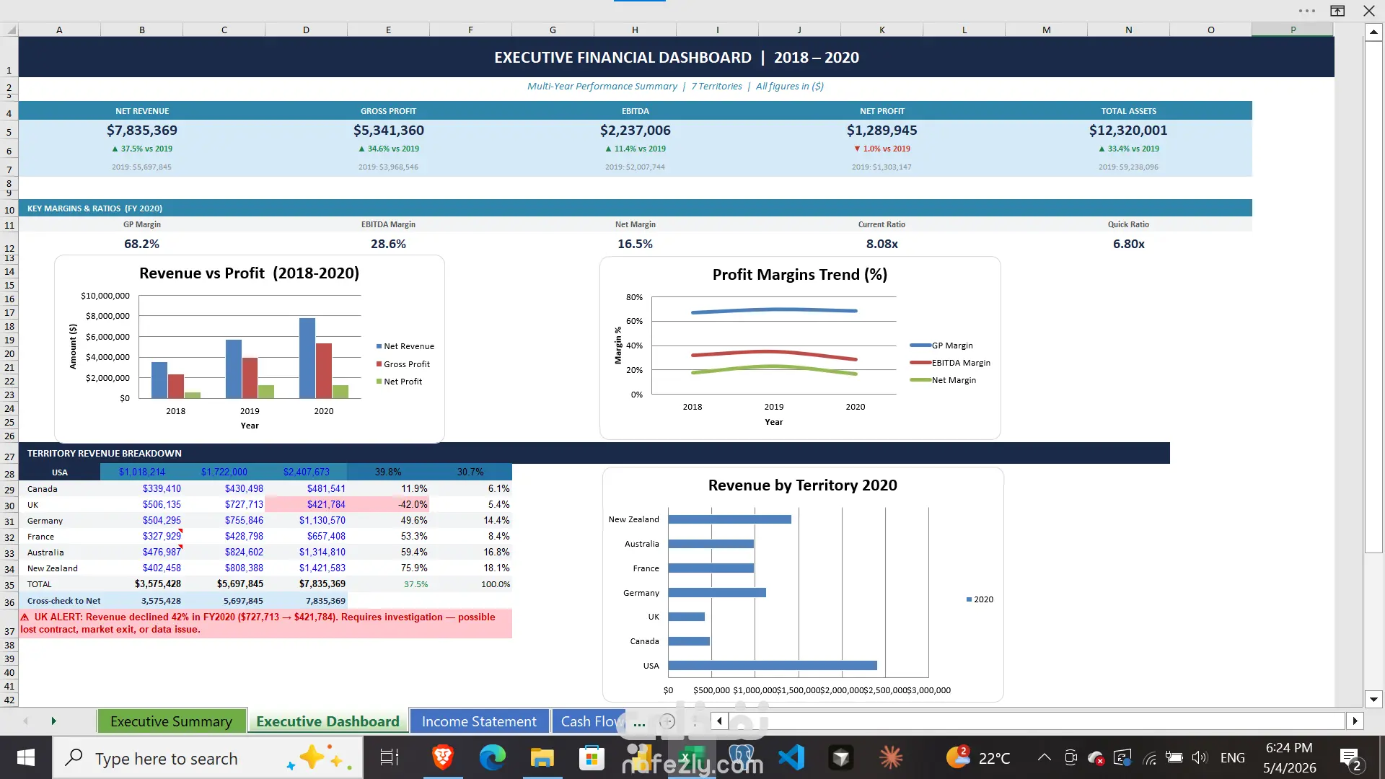Click the vertical scrollbar down arrow
The height and width of the screenshot is (779, 1385).
pyautogui.click(x=1373, y=699)
